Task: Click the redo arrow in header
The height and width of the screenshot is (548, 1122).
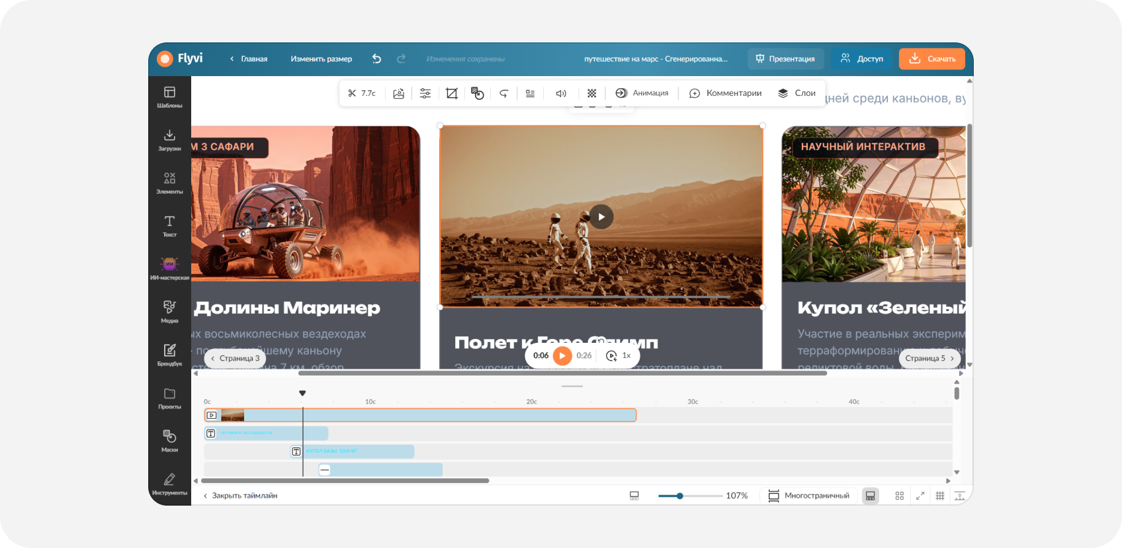Action: (x=401, y=59)
